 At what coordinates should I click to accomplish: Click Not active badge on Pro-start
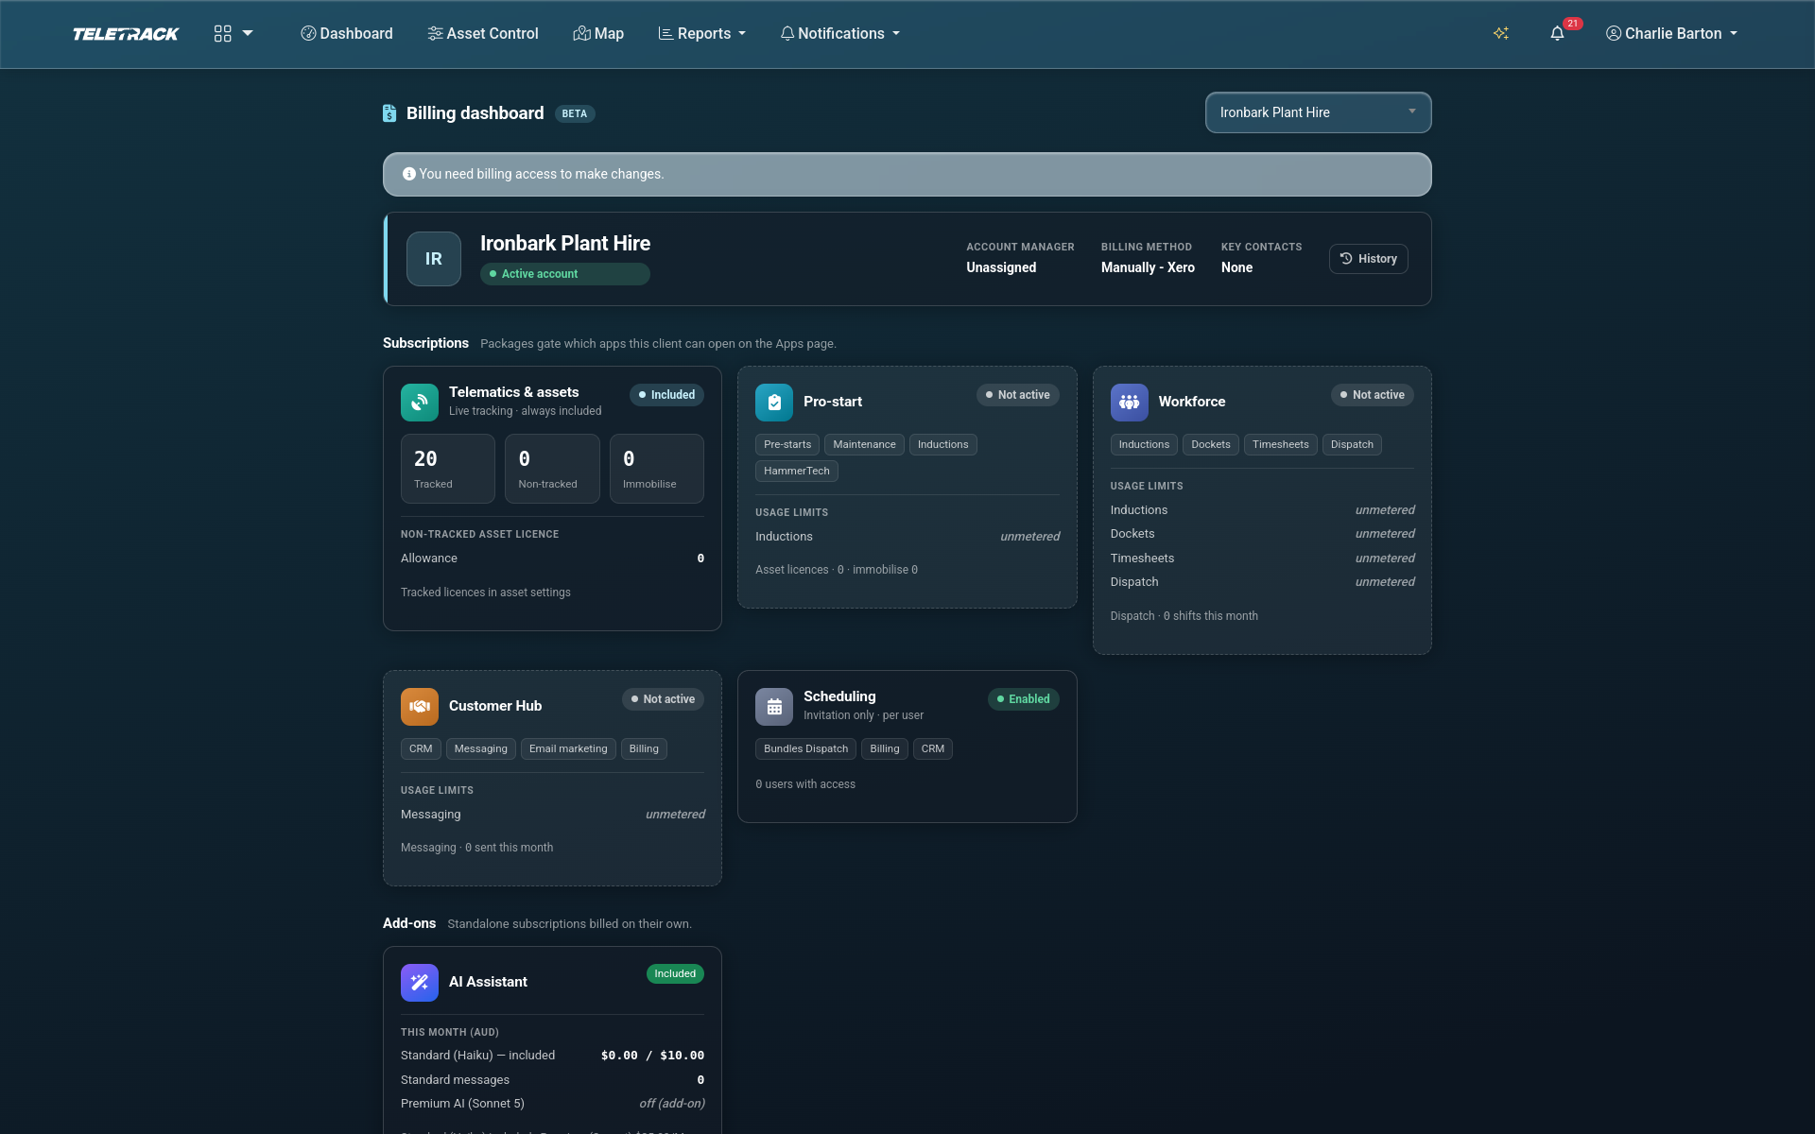tap(1018, 395)
